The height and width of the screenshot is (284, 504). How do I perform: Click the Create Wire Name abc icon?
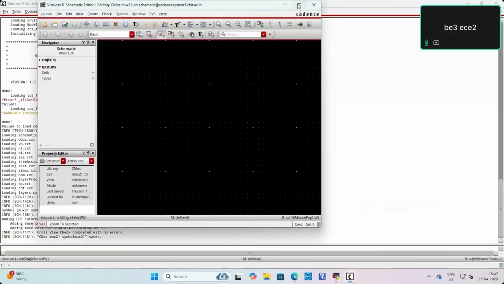tap(290, 24)
